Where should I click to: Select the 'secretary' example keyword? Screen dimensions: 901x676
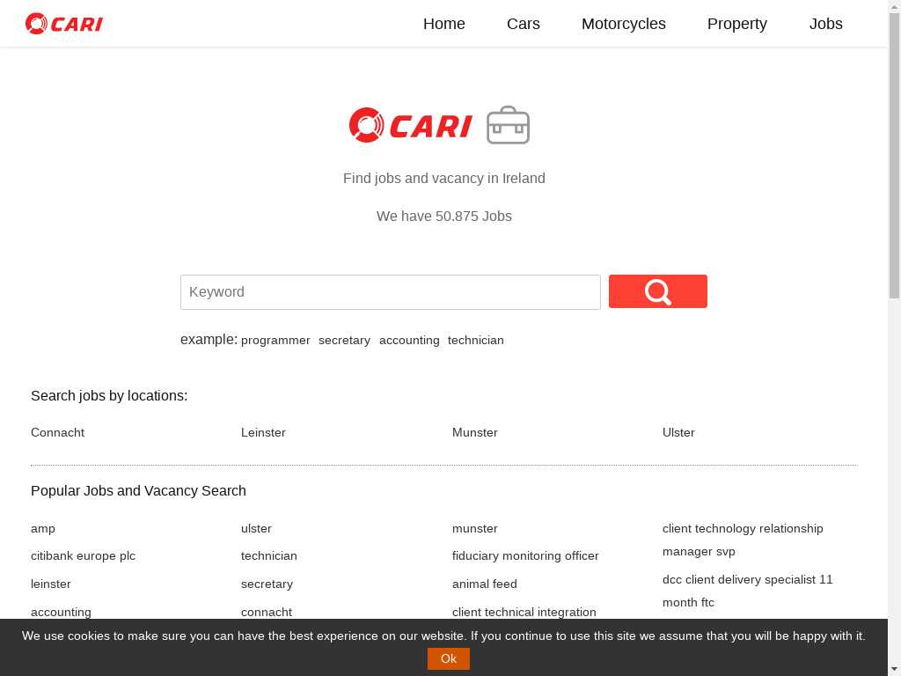pos(344,341)
